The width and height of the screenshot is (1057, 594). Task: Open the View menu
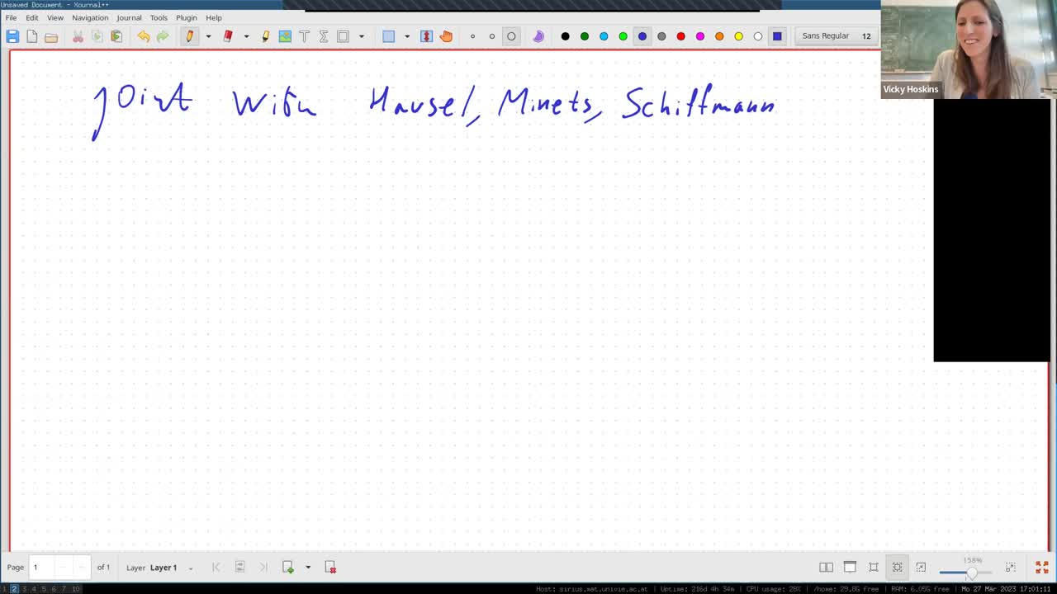(55, 17)
